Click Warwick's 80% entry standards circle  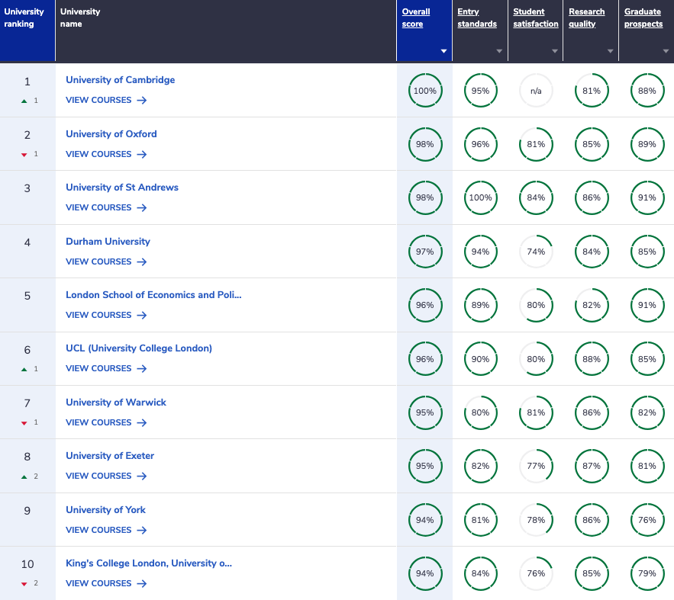(481, 412)
